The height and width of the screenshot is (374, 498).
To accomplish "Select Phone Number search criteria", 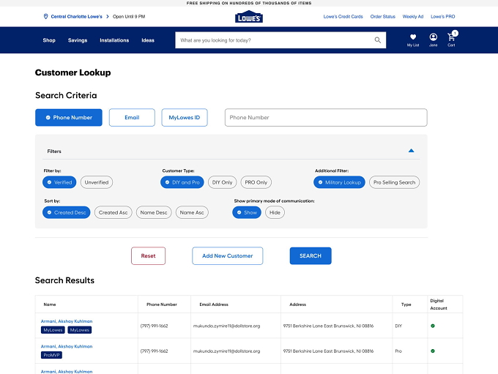I will pyautogui.click(x=69, y=118).
